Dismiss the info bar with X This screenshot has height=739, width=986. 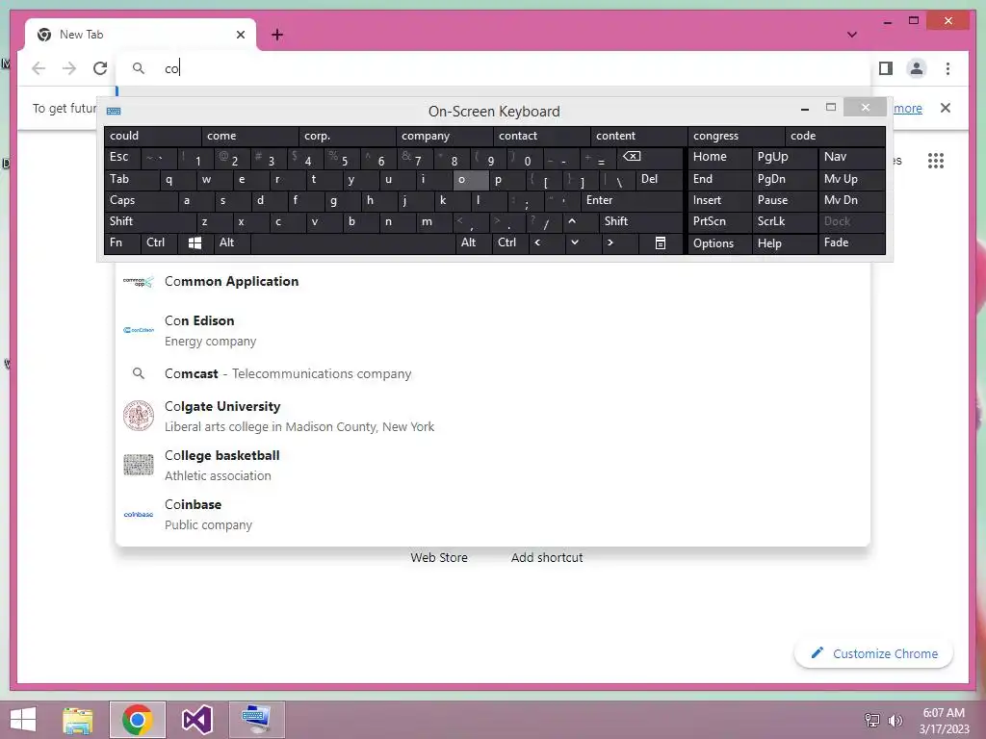pyautogui.click(x=946, y=108)
